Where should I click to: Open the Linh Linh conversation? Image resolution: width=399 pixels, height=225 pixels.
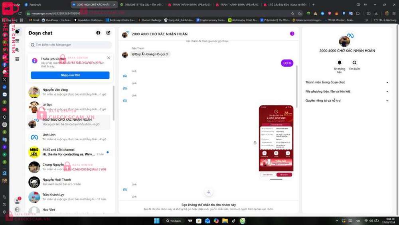[69, 137]
